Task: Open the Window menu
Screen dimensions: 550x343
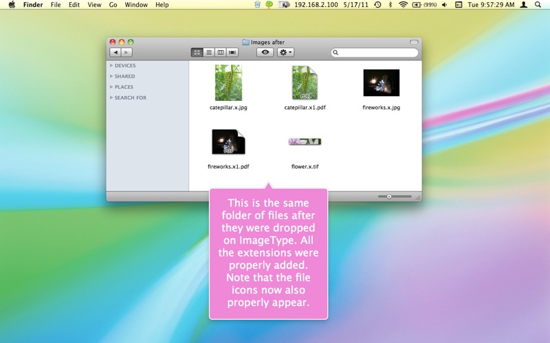Action: 136,5
